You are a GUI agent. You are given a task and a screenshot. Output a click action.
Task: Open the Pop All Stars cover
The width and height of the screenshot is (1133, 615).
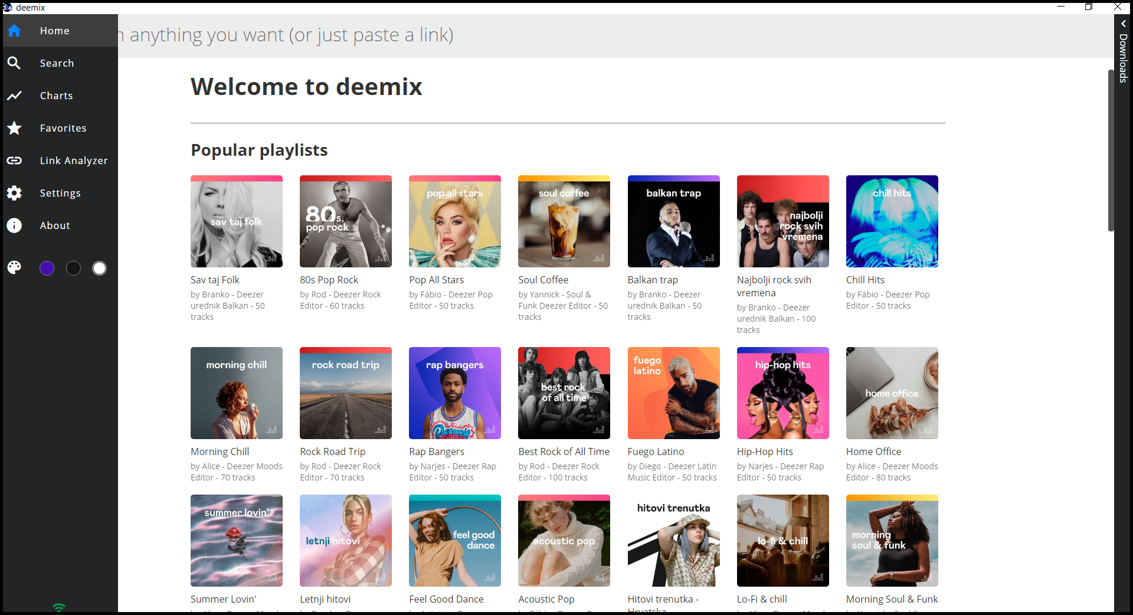[455, 221]
